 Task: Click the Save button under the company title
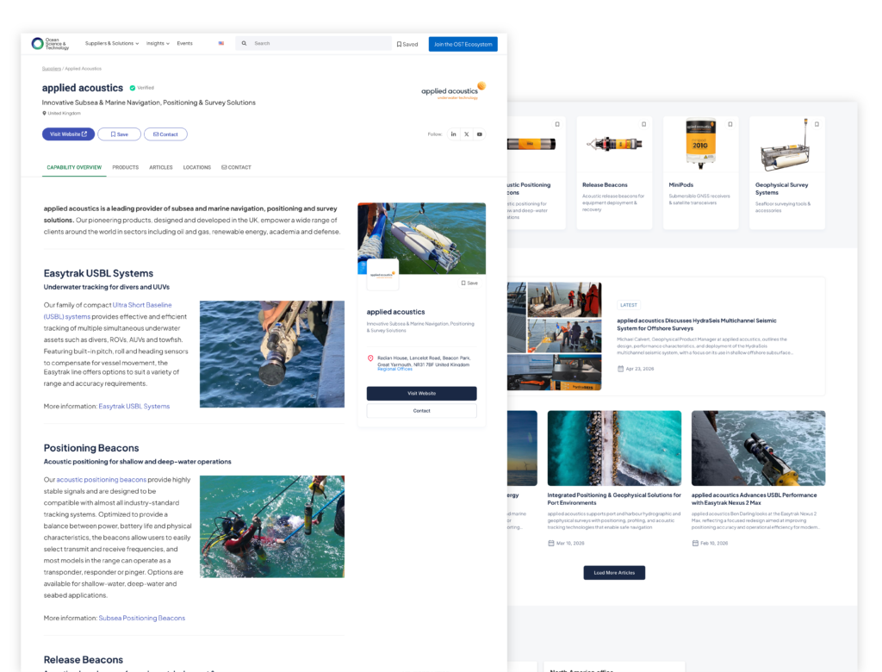click(x=119, y=134)
